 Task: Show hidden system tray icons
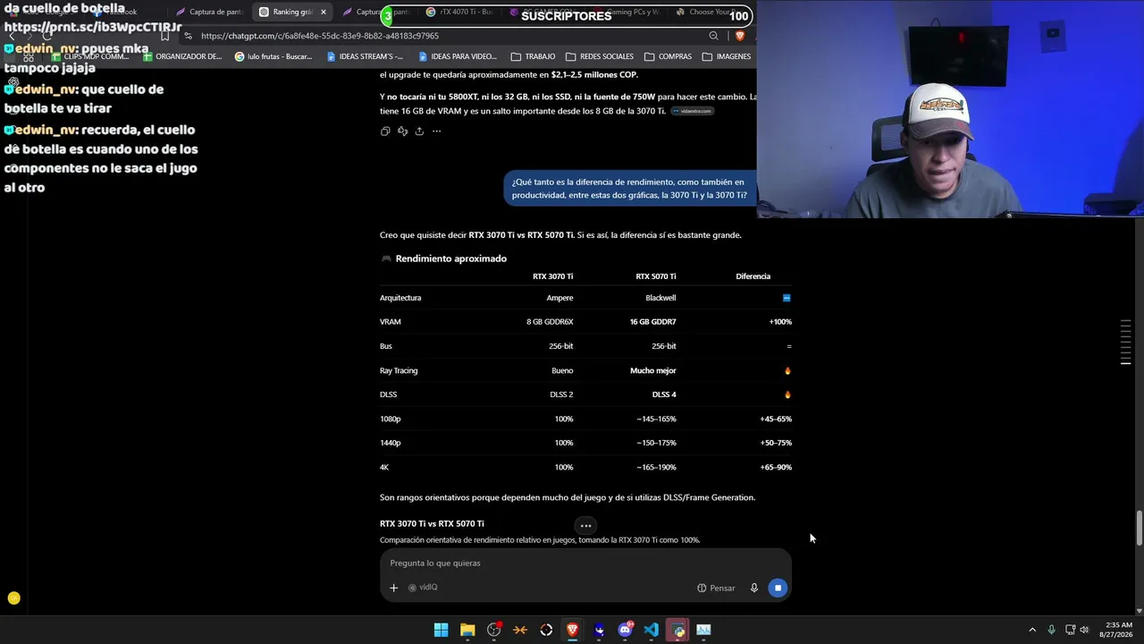(1032, 630)
